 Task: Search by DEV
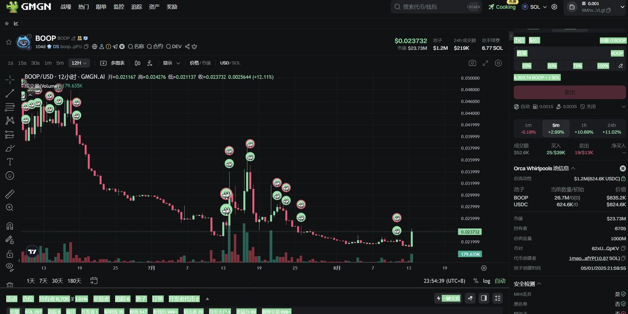coord(174,47)
